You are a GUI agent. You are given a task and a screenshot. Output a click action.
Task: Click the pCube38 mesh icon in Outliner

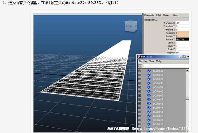click(149, 83)
